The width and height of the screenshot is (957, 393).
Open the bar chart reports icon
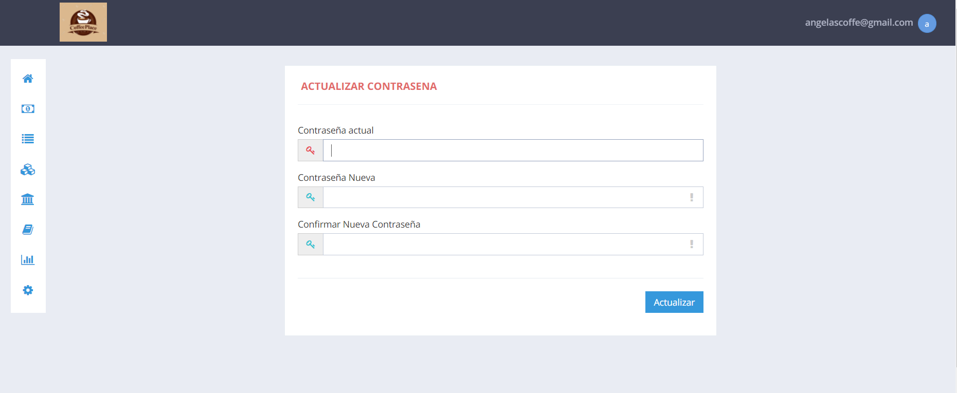coord(28,259)
